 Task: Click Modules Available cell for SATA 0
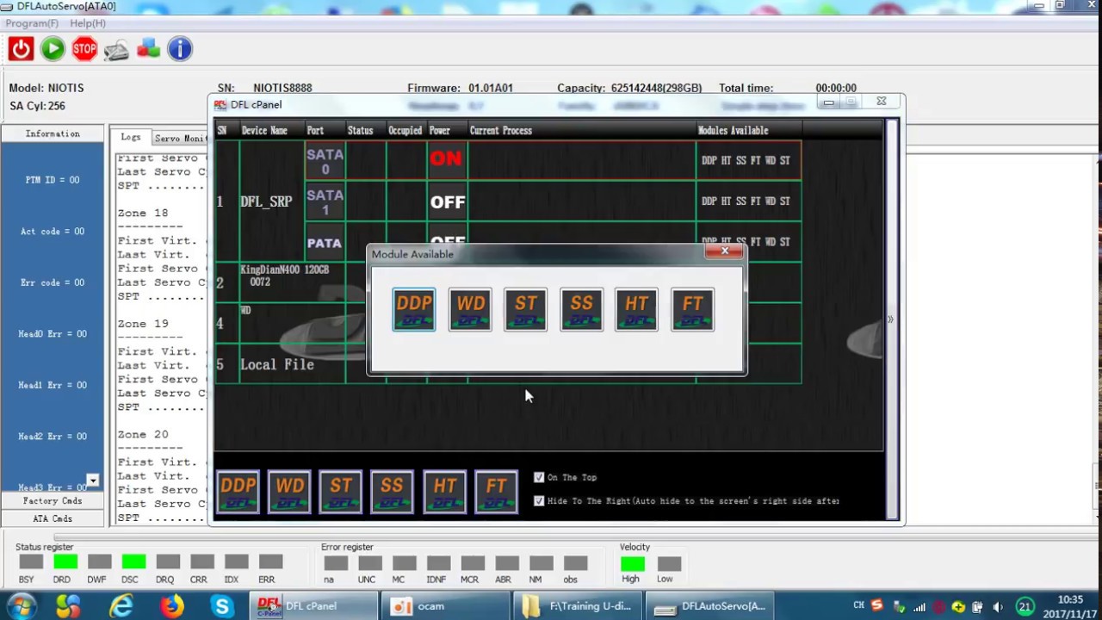(747, 160)
